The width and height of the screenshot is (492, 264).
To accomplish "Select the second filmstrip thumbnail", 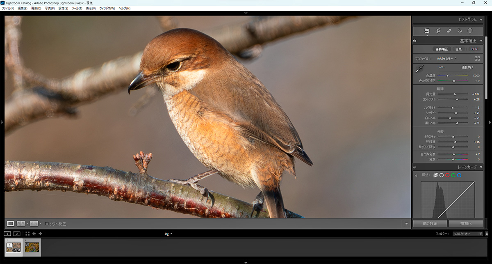I will (32, 247).
